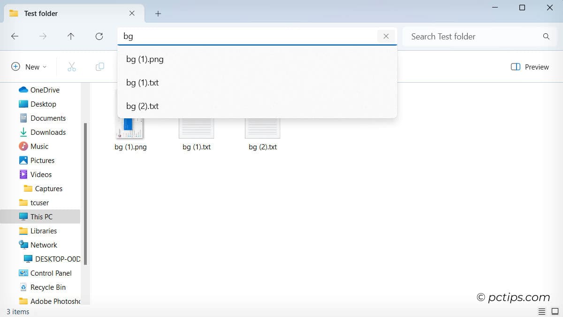Click the back navigation arrow
This screenshot has height=317, width=563.
point(15,36)
